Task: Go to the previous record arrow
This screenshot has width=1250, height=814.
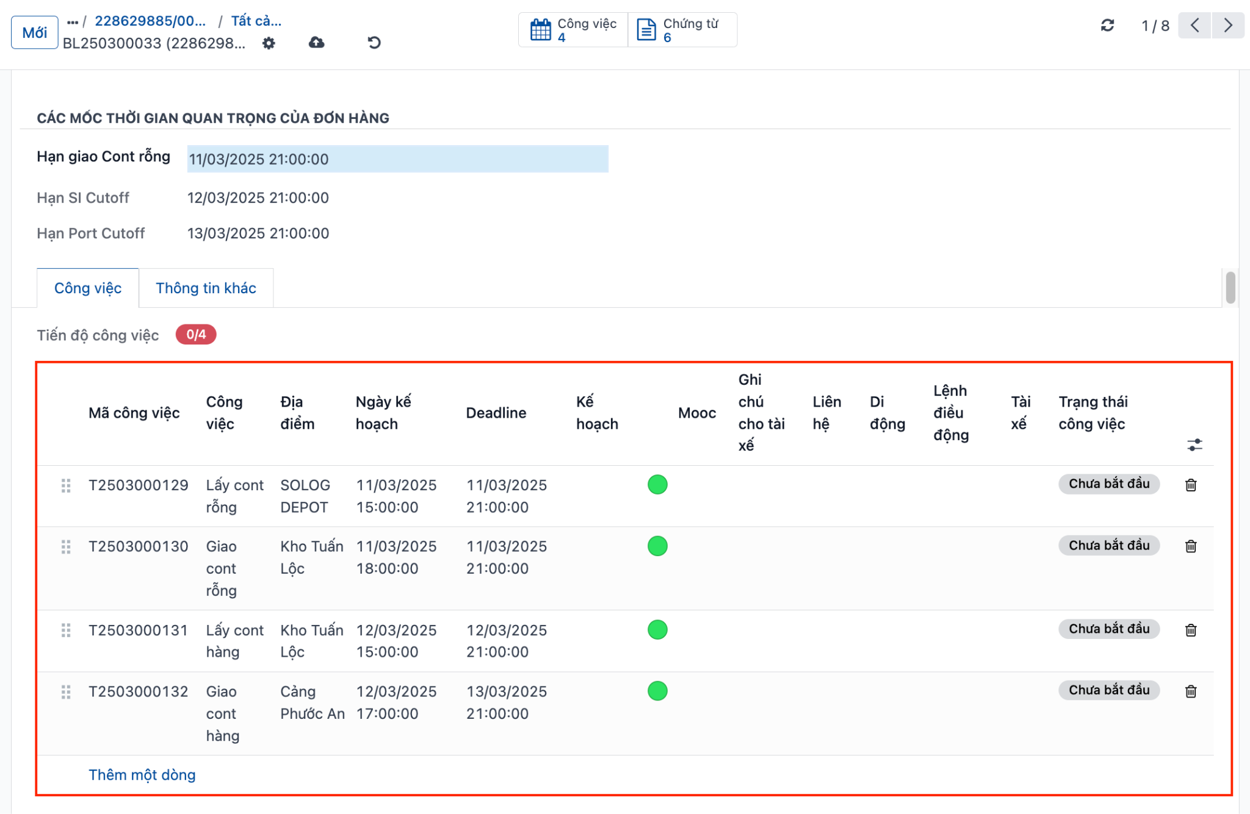Action: point(1195,26)
